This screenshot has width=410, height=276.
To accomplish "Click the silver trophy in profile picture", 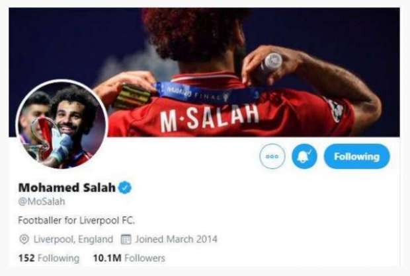I will [41, 136].
